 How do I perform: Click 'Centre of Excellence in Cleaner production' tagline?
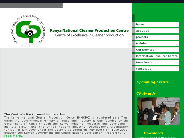click(x=89, y=35)
